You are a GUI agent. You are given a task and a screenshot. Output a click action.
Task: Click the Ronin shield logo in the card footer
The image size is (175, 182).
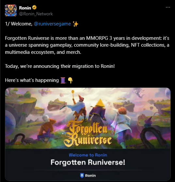[x=82, y=175]
